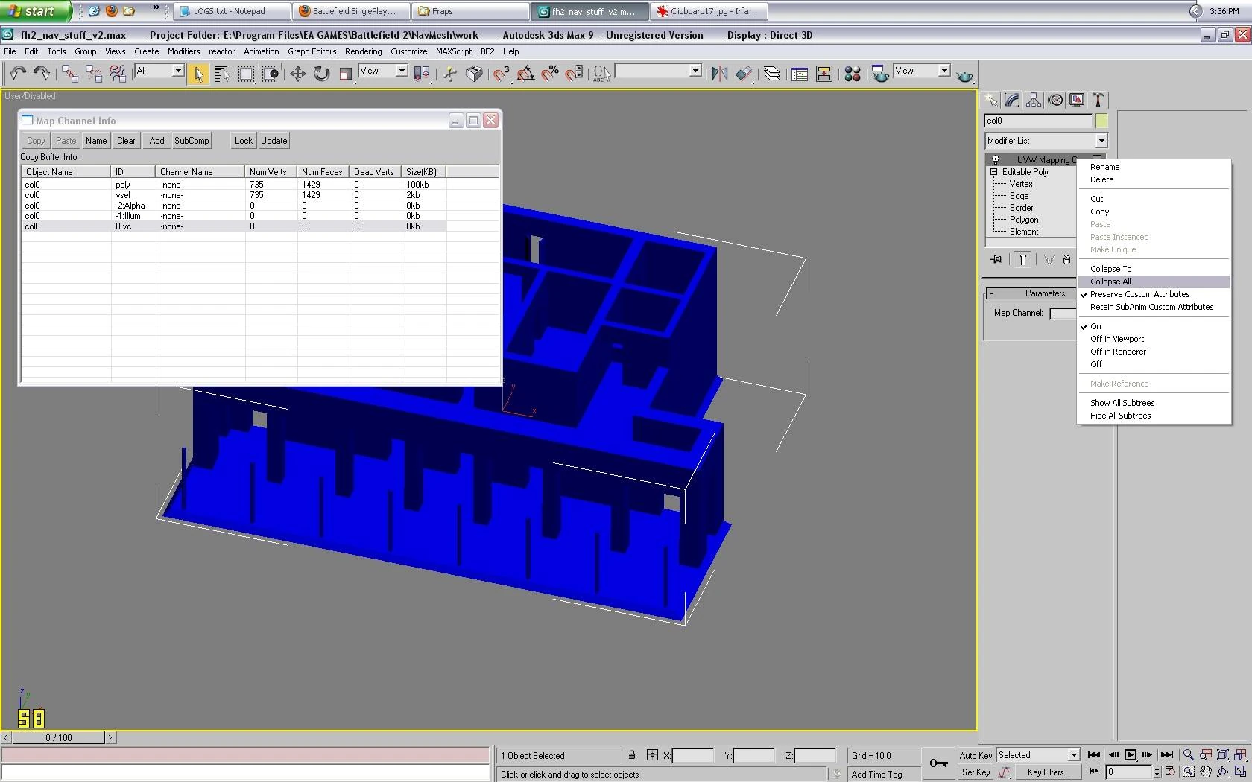
Task: Open the Material Editor
Action: [x=853, y=73]
